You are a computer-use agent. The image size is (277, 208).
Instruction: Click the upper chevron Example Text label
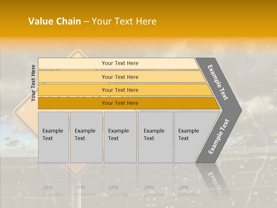tap(218, 82)
